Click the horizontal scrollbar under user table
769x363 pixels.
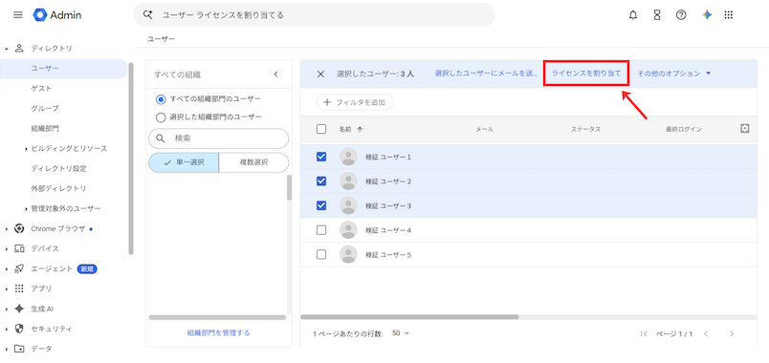(409, 317)
